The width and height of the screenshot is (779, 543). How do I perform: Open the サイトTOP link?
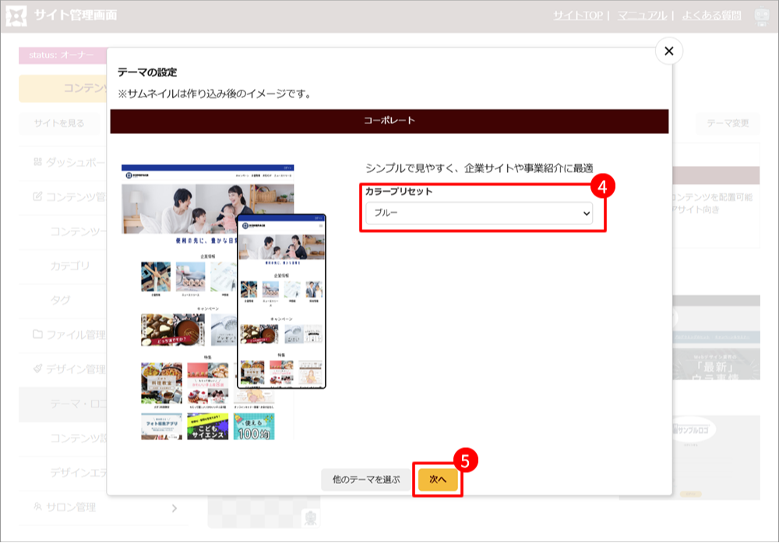coord(578,16)
